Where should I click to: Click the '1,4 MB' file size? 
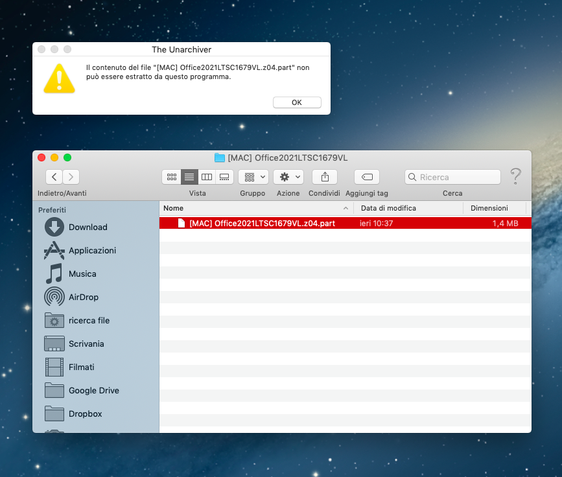506,223
